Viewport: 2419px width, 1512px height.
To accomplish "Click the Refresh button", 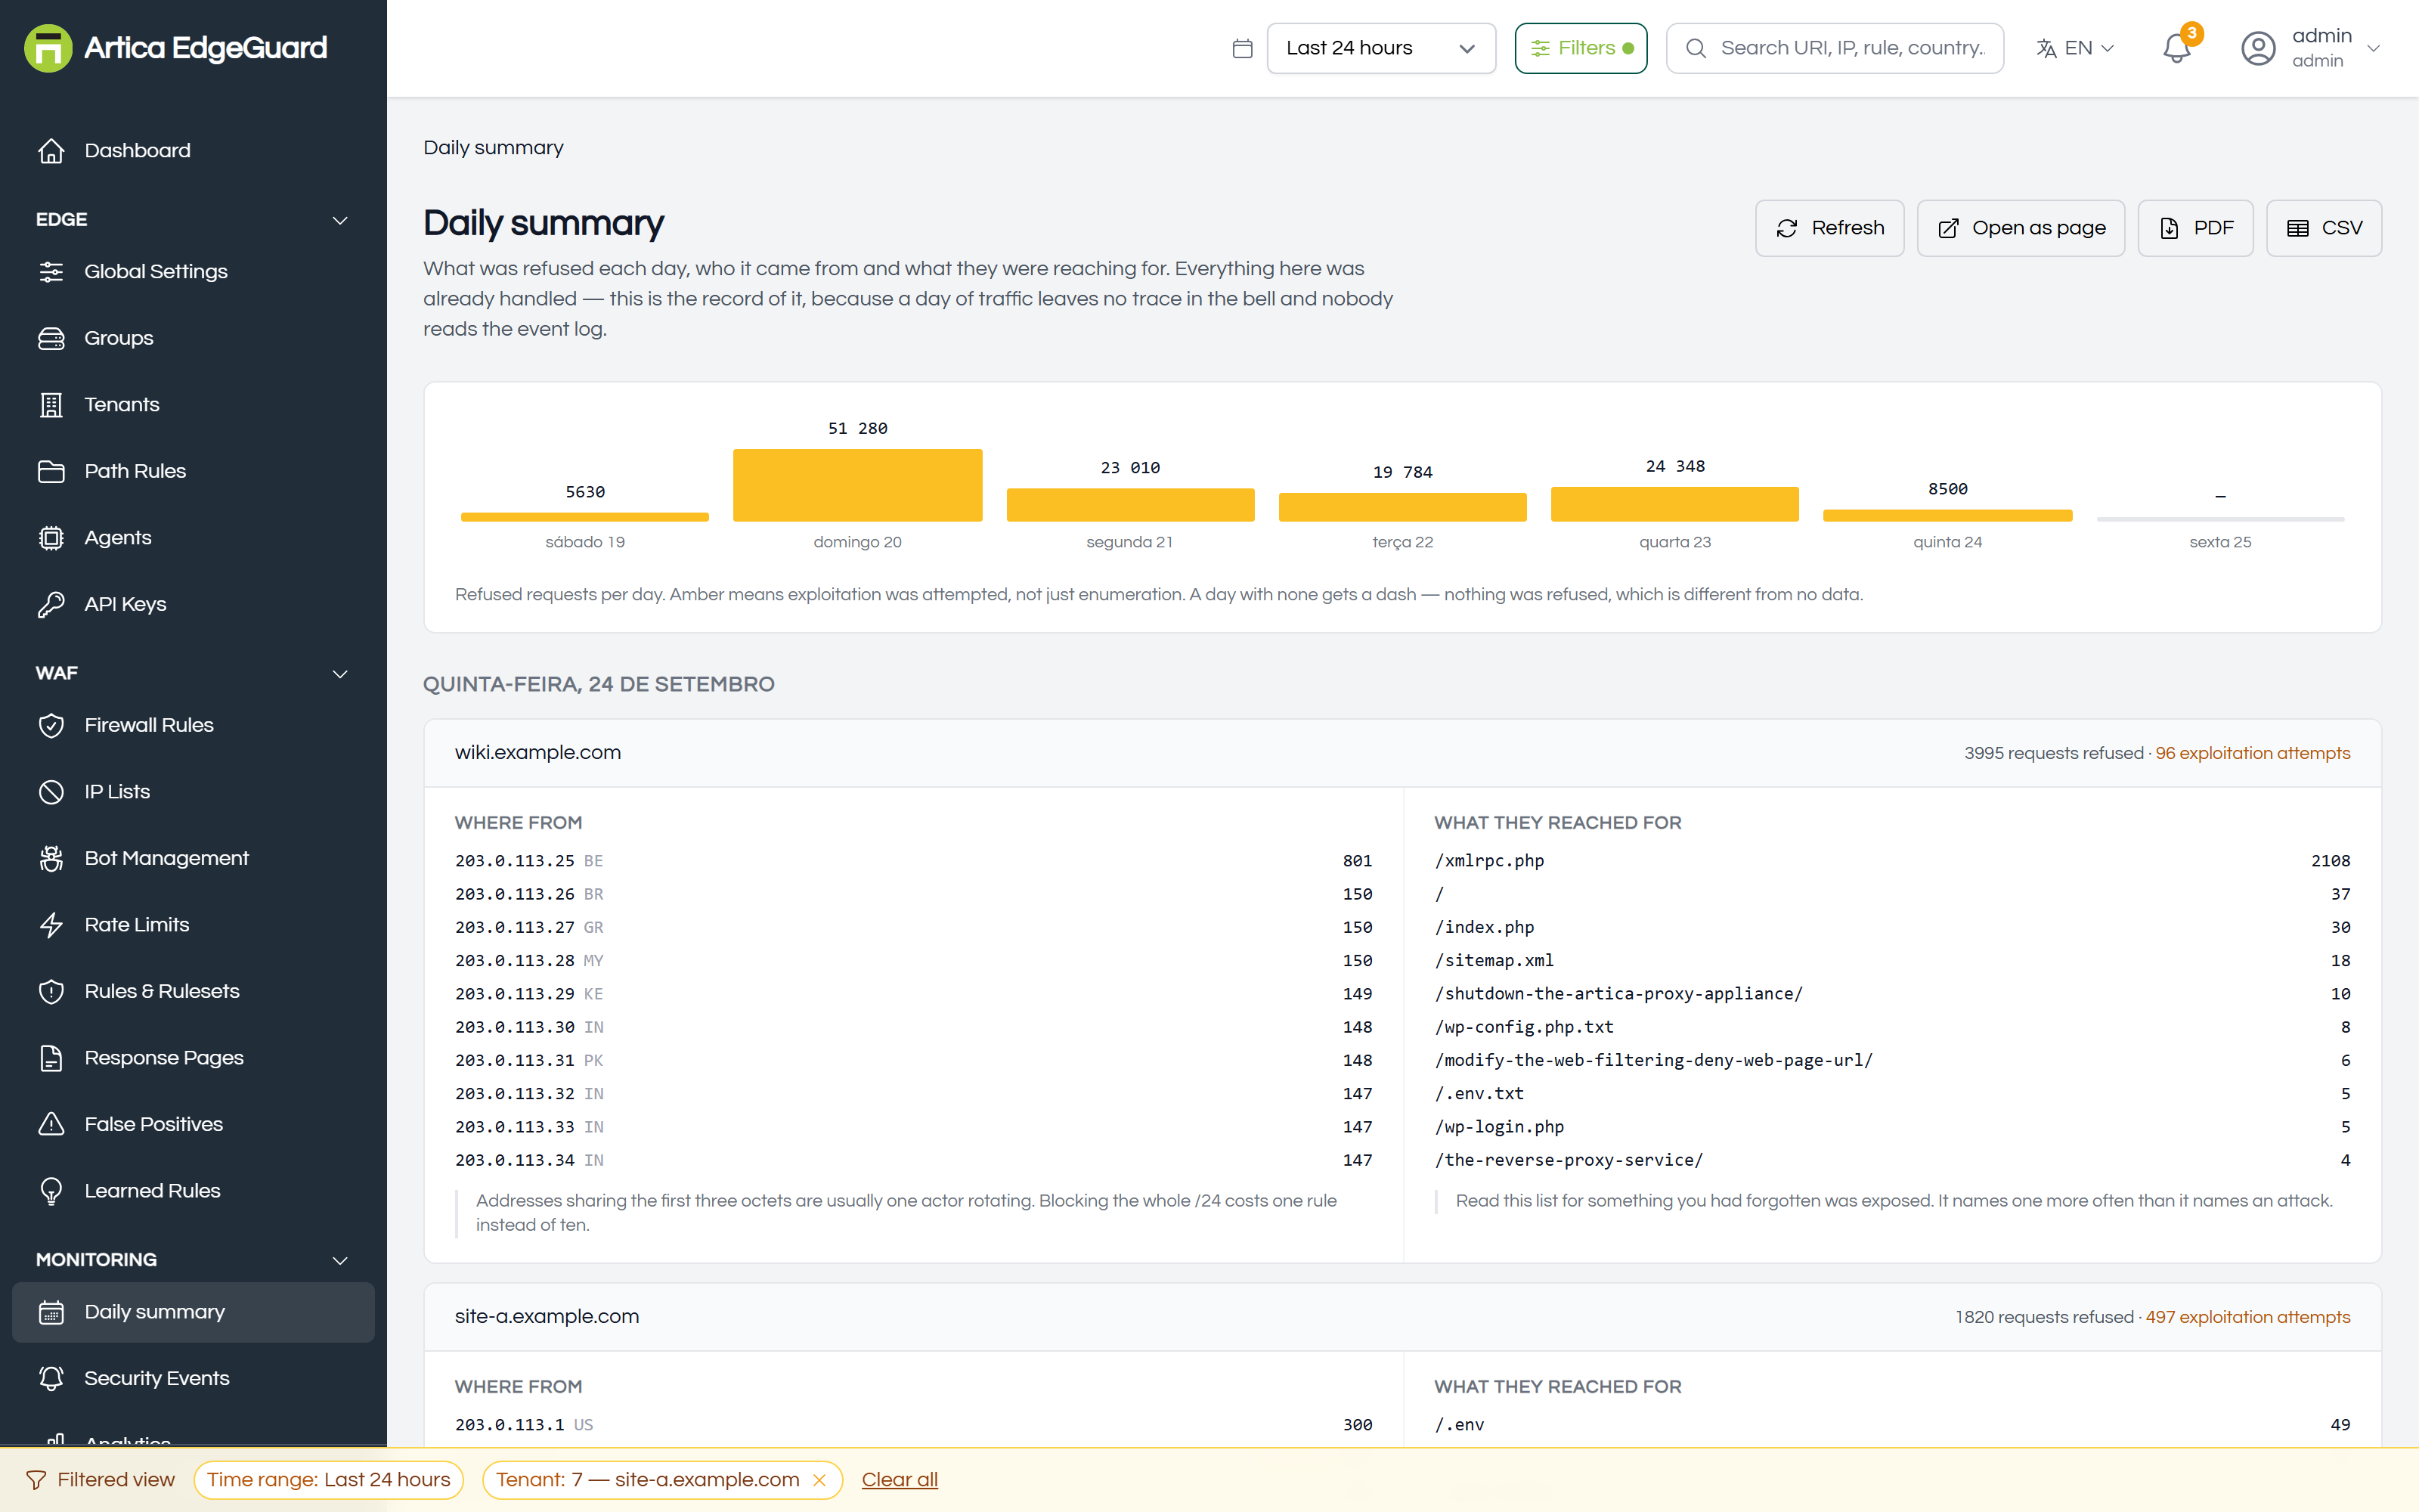I will coord(1829,228).
